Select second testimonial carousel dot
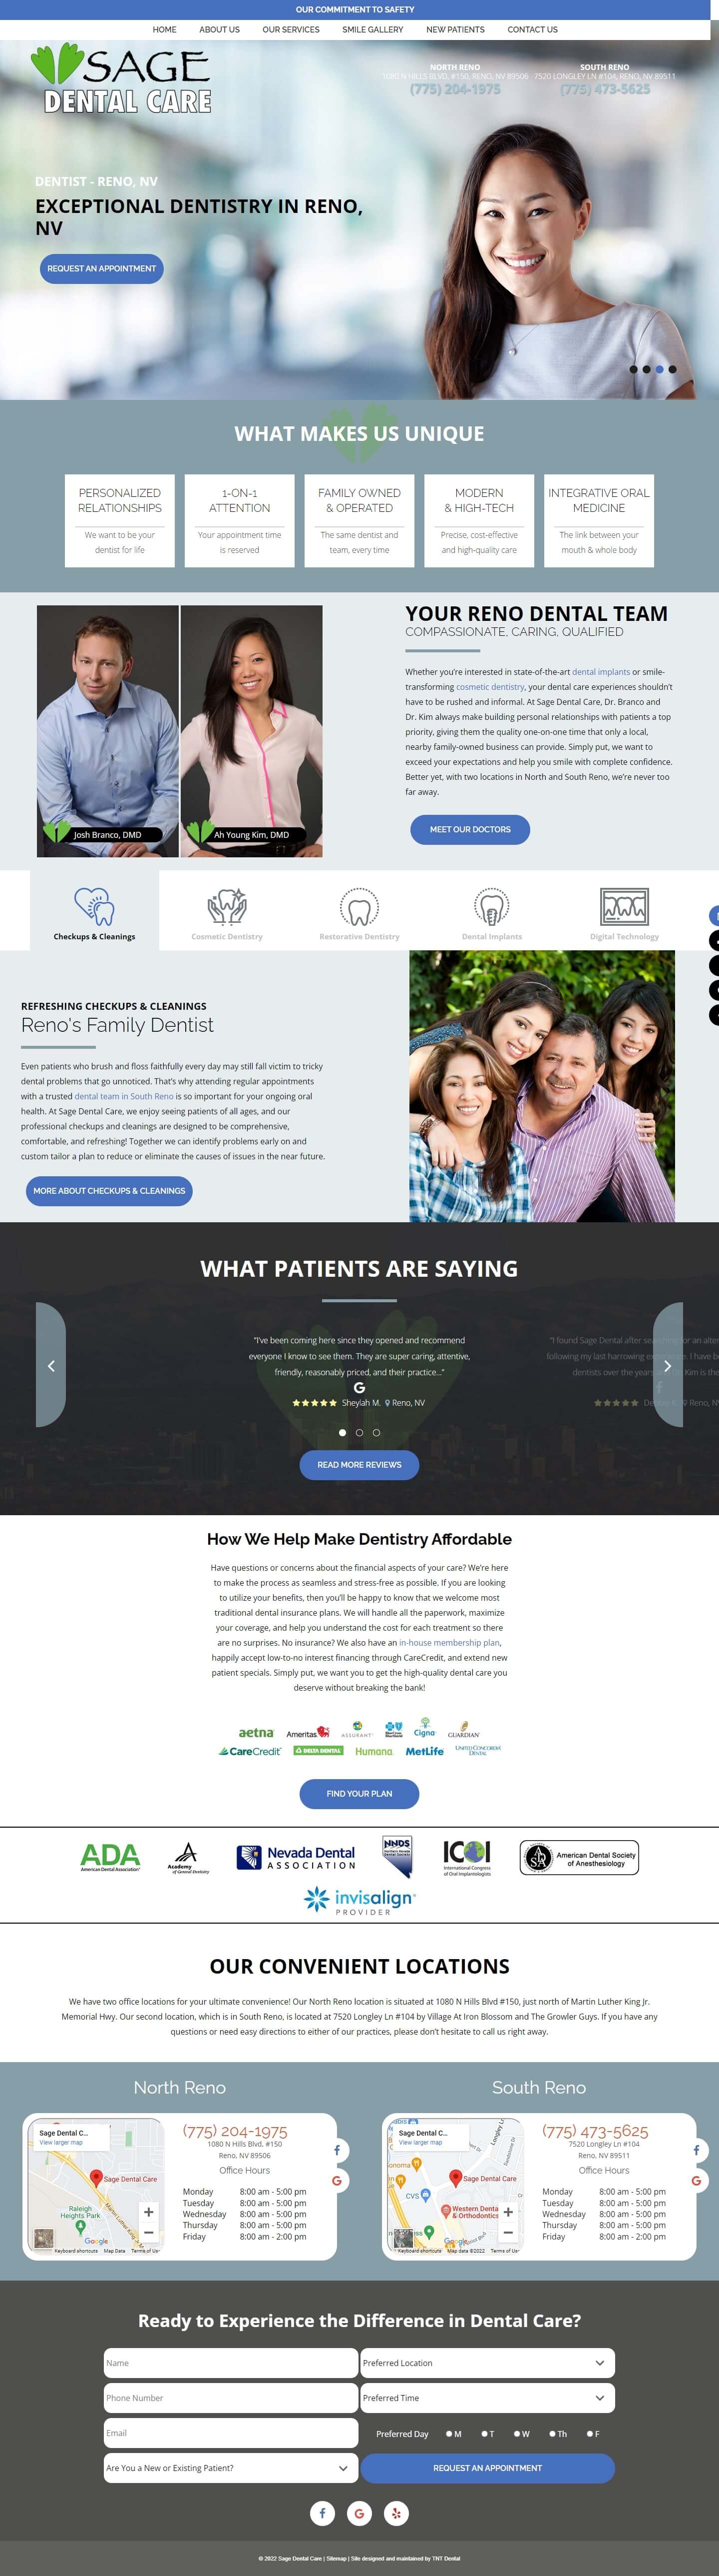The width and height of the screenshot is (719, 2576). coord(359,1433)
